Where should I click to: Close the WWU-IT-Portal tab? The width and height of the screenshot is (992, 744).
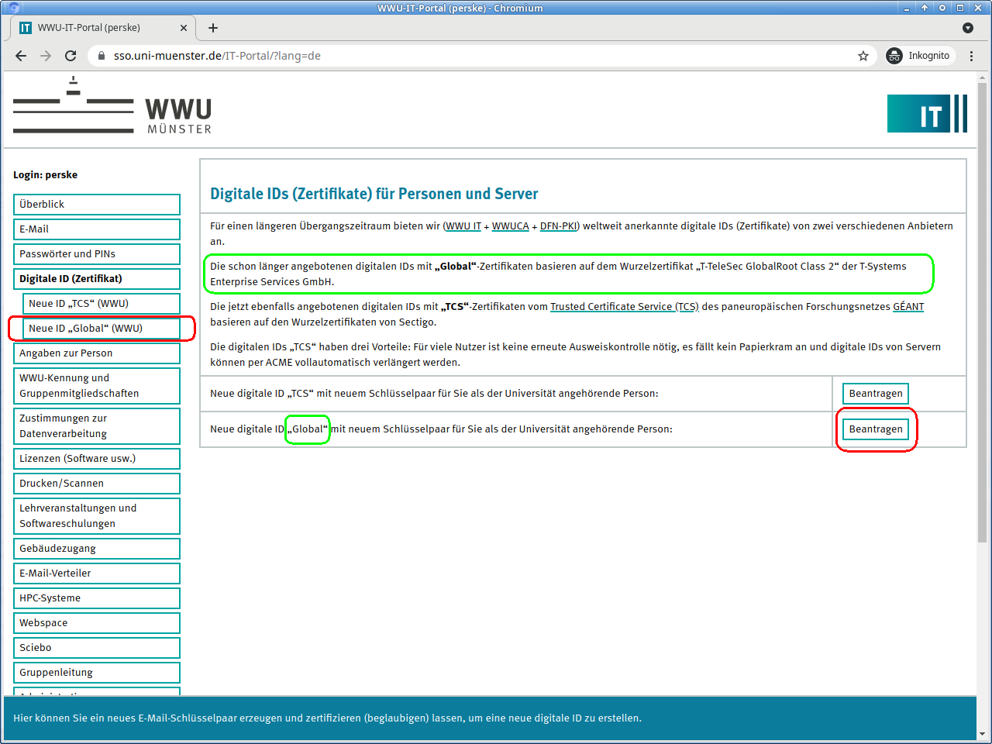point(184,28)
